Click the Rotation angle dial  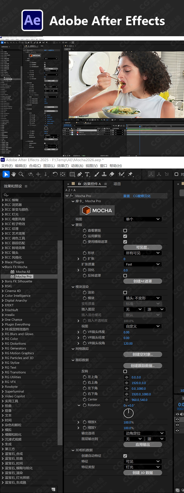pos(129,413)
